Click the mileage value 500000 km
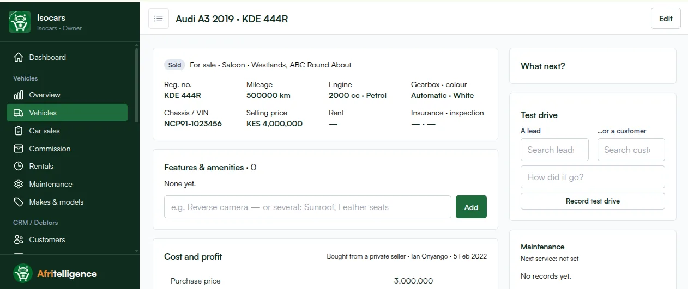This screenshot has height=289, width=688. 268,95
